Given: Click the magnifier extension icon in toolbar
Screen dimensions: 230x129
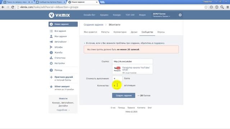Looking at the screenshot, I should (222, 7).
